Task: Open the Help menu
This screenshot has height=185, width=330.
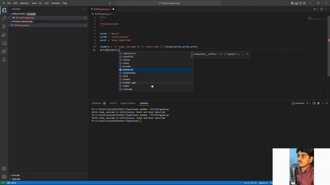Action: (x=64, y=3)
